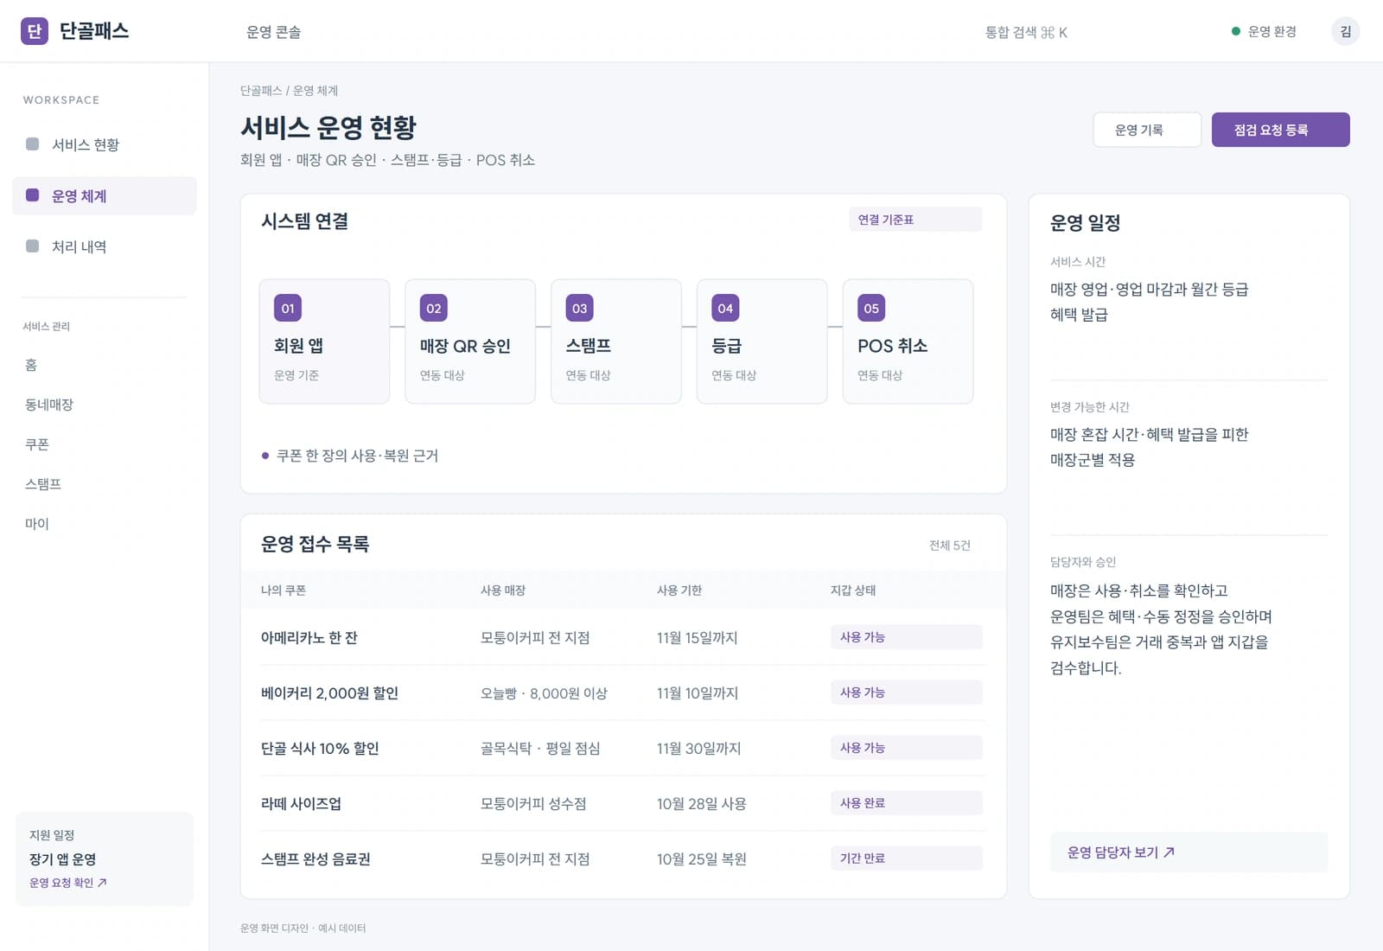1383x951 pixels.
Task: Click the 서비스 현황 sidebar icon
Action: (x=33, y=144)
